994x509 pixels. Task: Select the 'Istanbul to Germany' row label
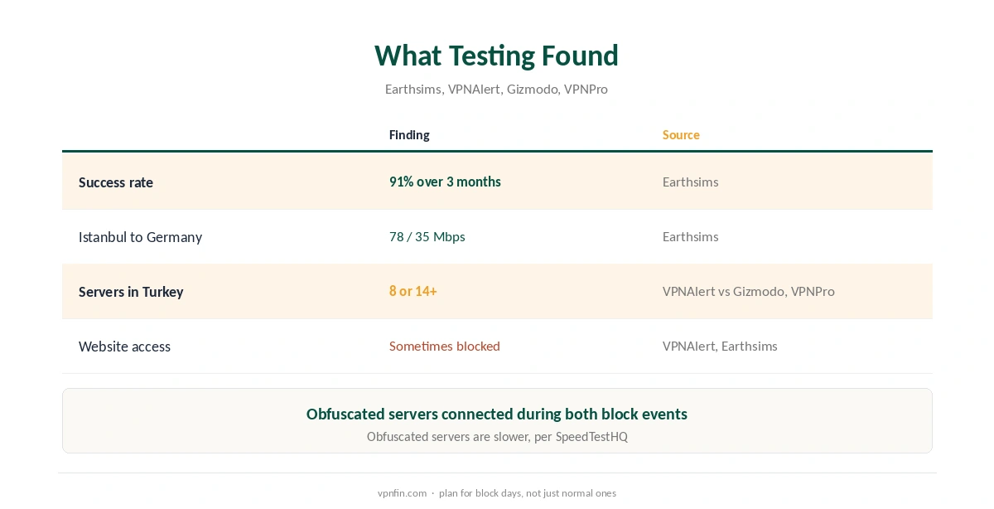(140, 237)
